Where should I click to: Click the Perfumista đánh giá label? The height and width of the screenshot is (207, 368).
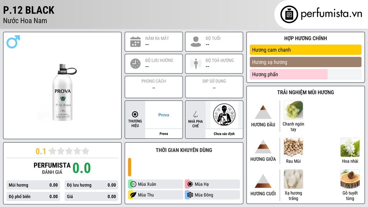(52, 168)
